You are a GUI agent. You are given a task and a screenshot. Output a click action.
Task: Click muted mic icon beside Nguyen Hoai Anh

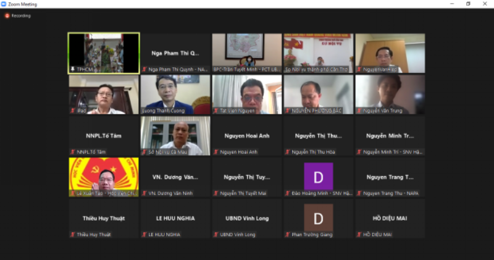[216, 152]
